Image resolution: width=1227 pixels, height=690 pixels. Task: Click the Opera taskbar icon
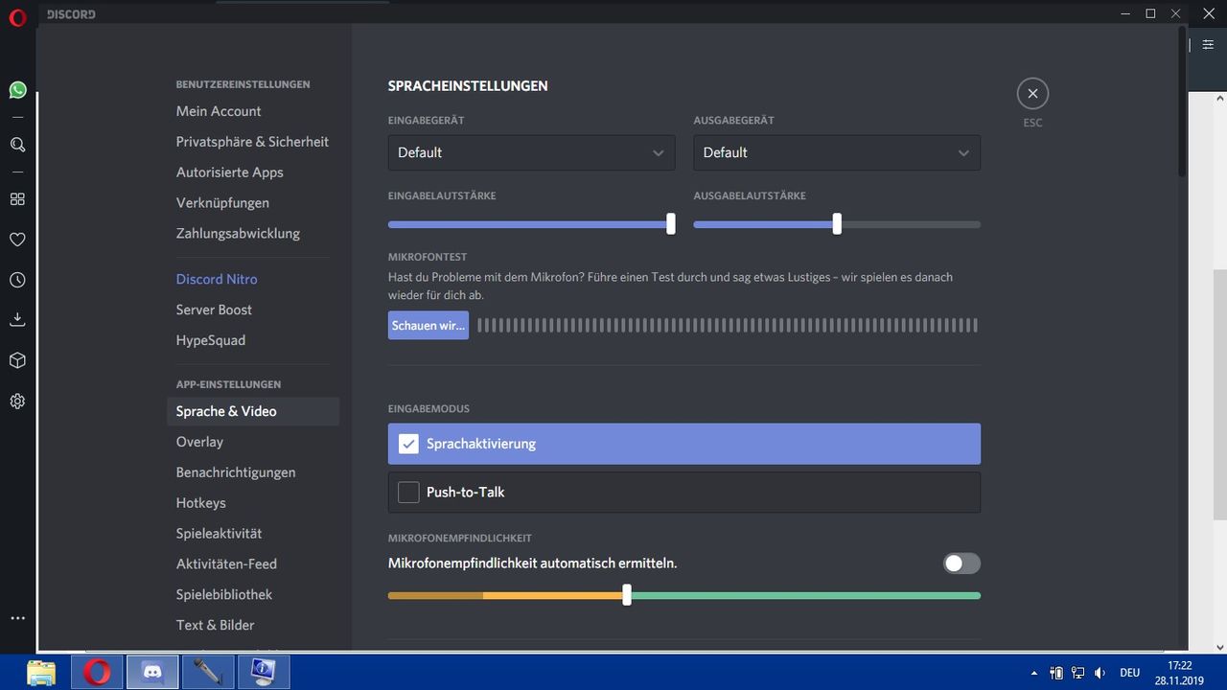(x=97, y=671)
